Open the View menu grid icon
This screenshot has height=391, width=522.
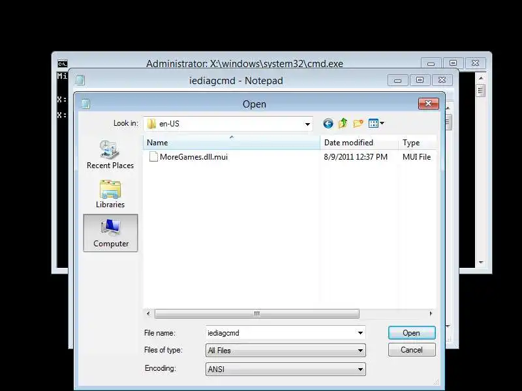point(373,124)
